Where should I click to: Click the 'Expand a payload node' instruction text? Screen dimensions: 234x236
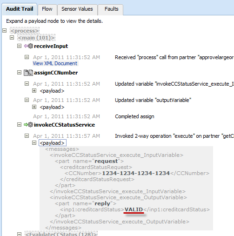[x=54, y=21]
